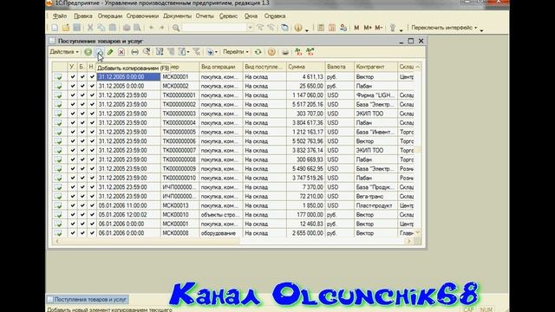Create a new document with the main toolbar New icon
Viewport: 555px width, 312px height.
(55, 28)
